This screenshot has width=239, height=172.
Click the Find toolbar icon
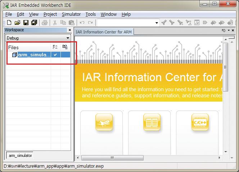coord(180,23)
